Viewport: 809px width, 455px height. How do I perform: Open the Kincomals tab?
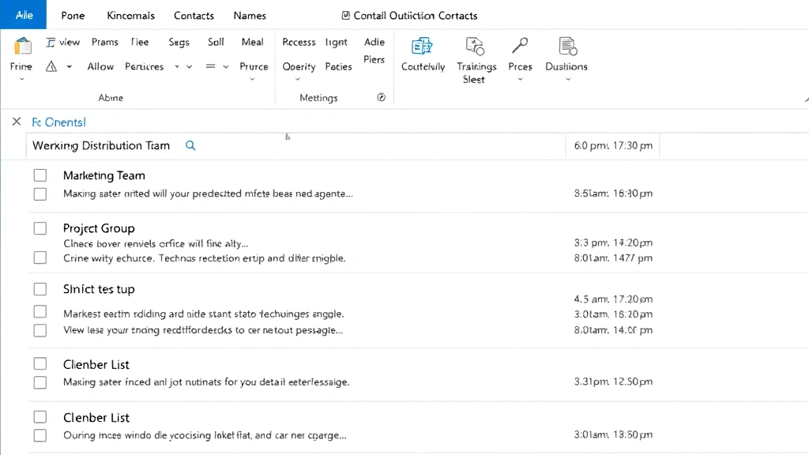click(131, 16)
